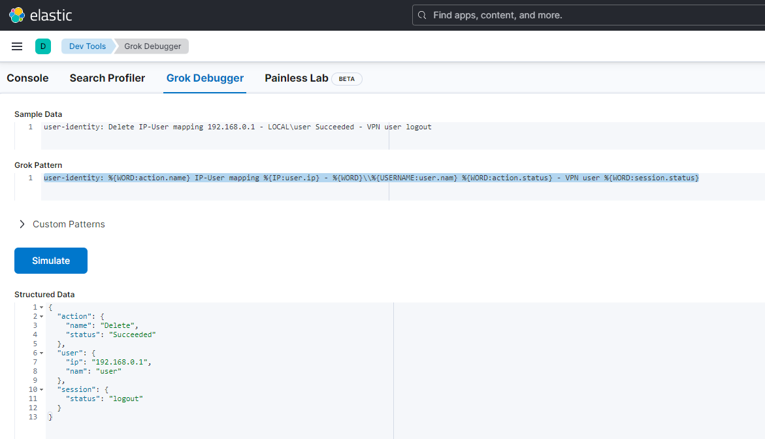Click the Structured Data label

(x=44, y=294)
